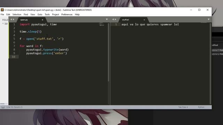
Task: Click the 'for word in f:' line
Action: click(31, 46)
